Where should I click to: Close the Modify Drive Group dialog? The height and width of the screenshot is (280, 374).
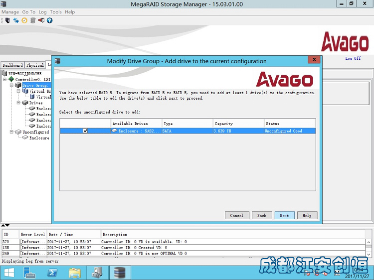tap(314, 60)
